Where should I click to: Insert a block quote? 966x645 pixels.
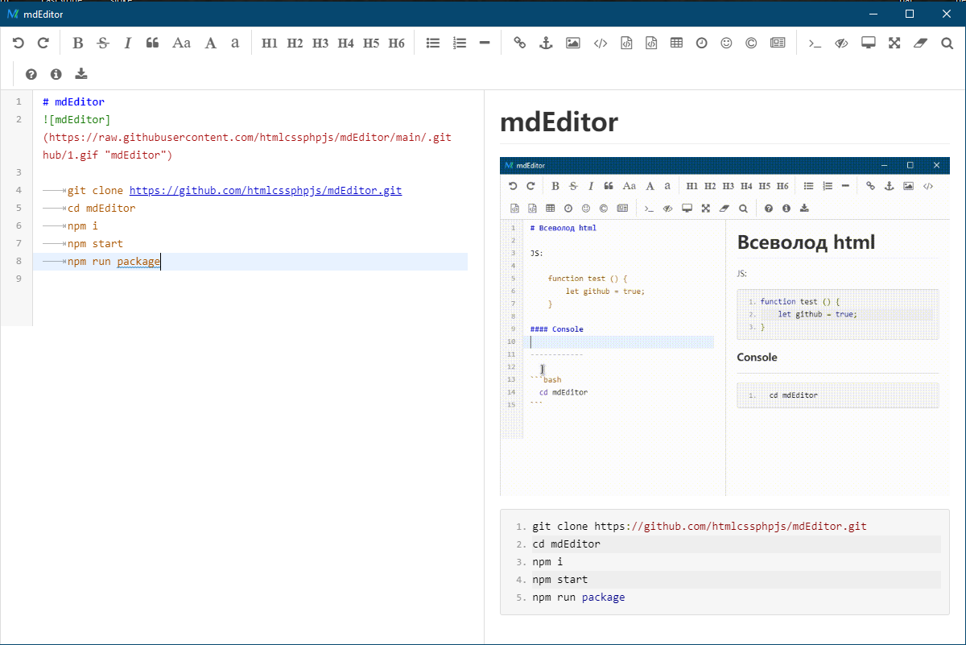[152, 43]
